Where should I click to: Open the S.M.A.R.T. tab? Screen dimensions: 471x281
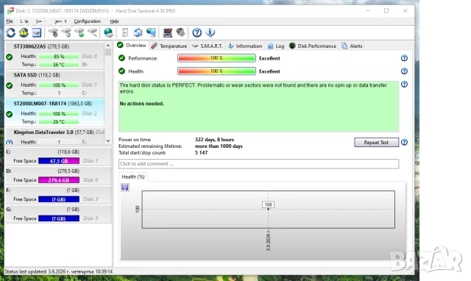coord(208,46)
